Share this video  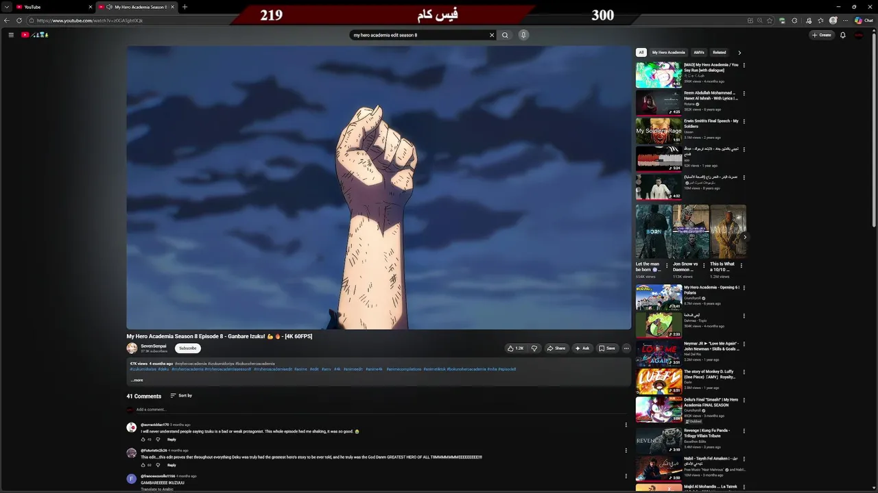[x=556, y=348]
